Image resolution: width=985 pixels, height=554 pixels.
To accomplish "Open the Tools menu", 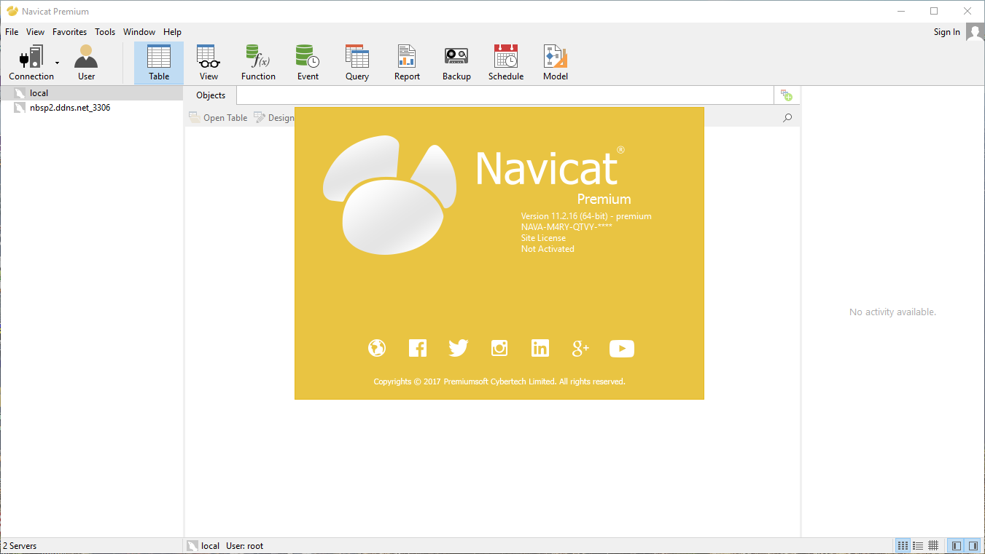I will [x=105, y=31].
